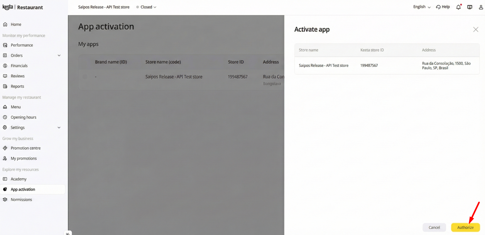Collapse the sidebar with the arrow icon
Screen dimensions: 485x235
[x=68, y=233]
